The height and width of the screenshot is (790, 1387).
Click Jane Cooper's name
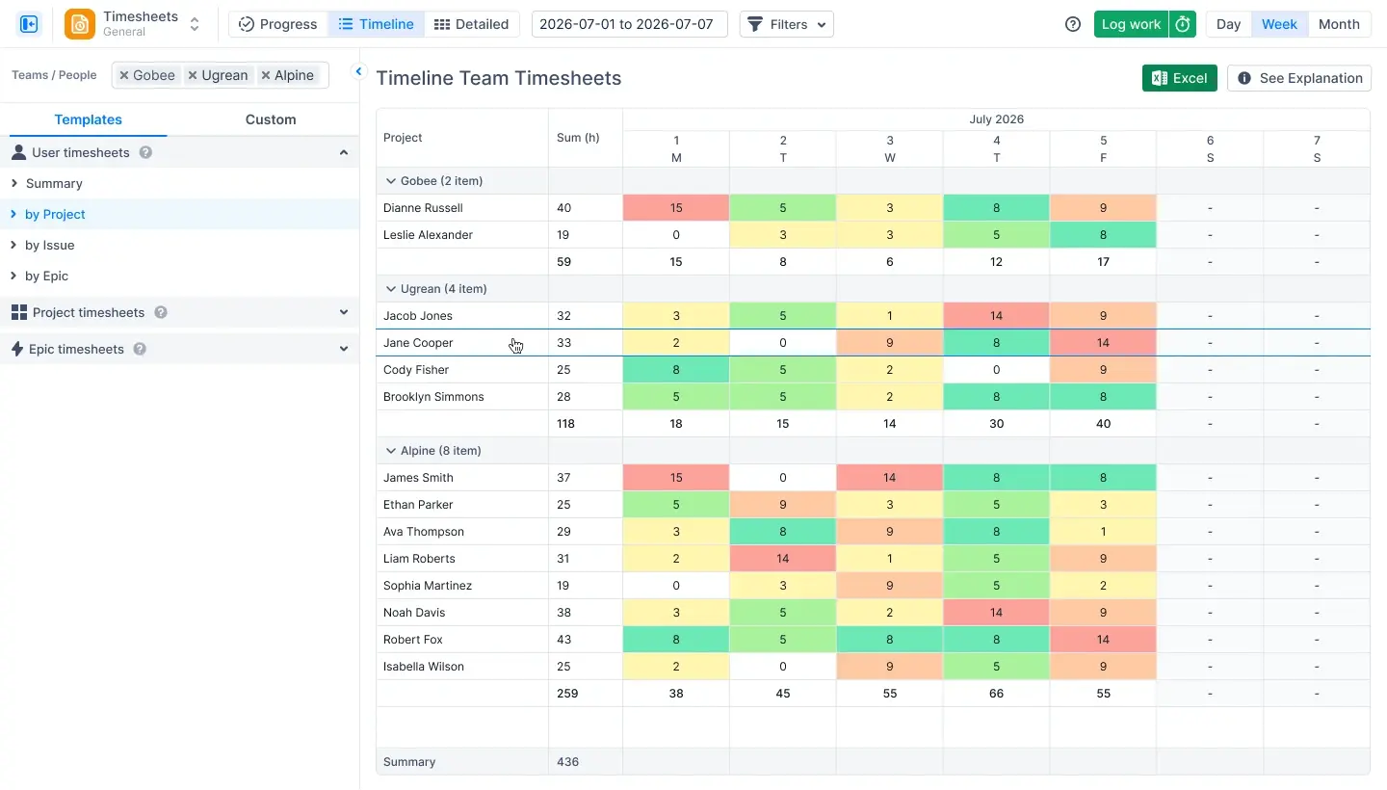point(418,342)
